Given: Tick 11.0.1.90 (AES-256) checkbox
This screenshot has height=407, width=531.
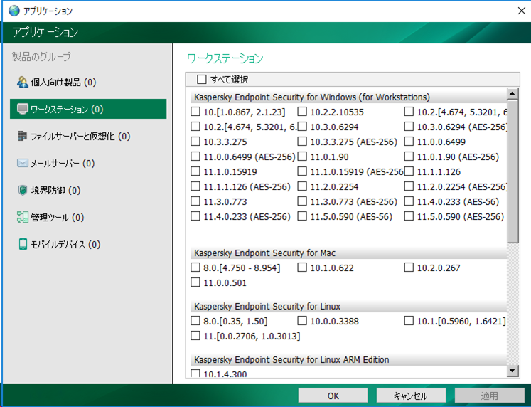Looking at the screenshot, I should [409, 157].
